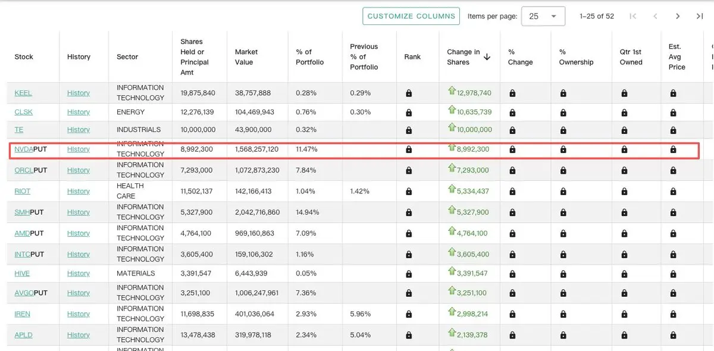Open the HIVE stock link

[22, 274]
